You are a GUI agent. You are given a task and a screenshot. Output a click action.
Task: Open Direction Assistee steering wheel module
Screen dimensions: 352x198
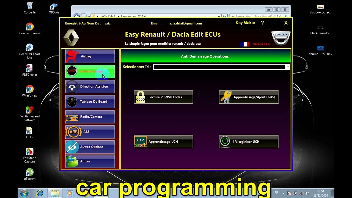pyautogui.click(x=90, y=87)
